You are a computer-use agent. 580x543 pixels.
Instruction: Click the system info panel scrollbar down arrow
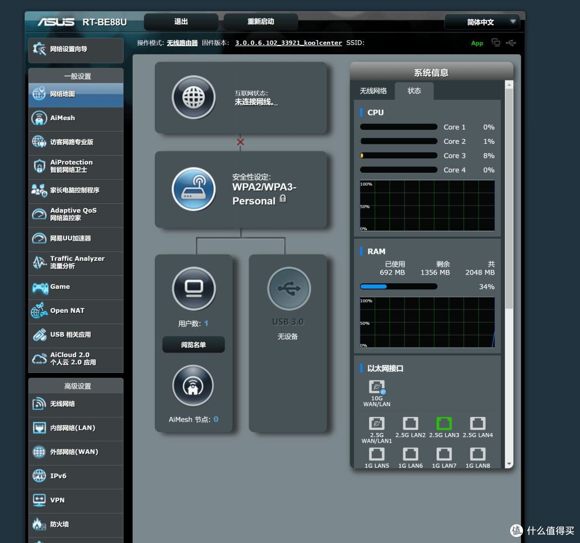pyautogui.click(x=509, y=464)
